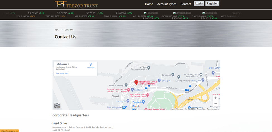Image resolution: width=272 pixels, height=132 pixels.
Task: Click the Zürich Flughafen transit icon
Action: coord(124,108)
